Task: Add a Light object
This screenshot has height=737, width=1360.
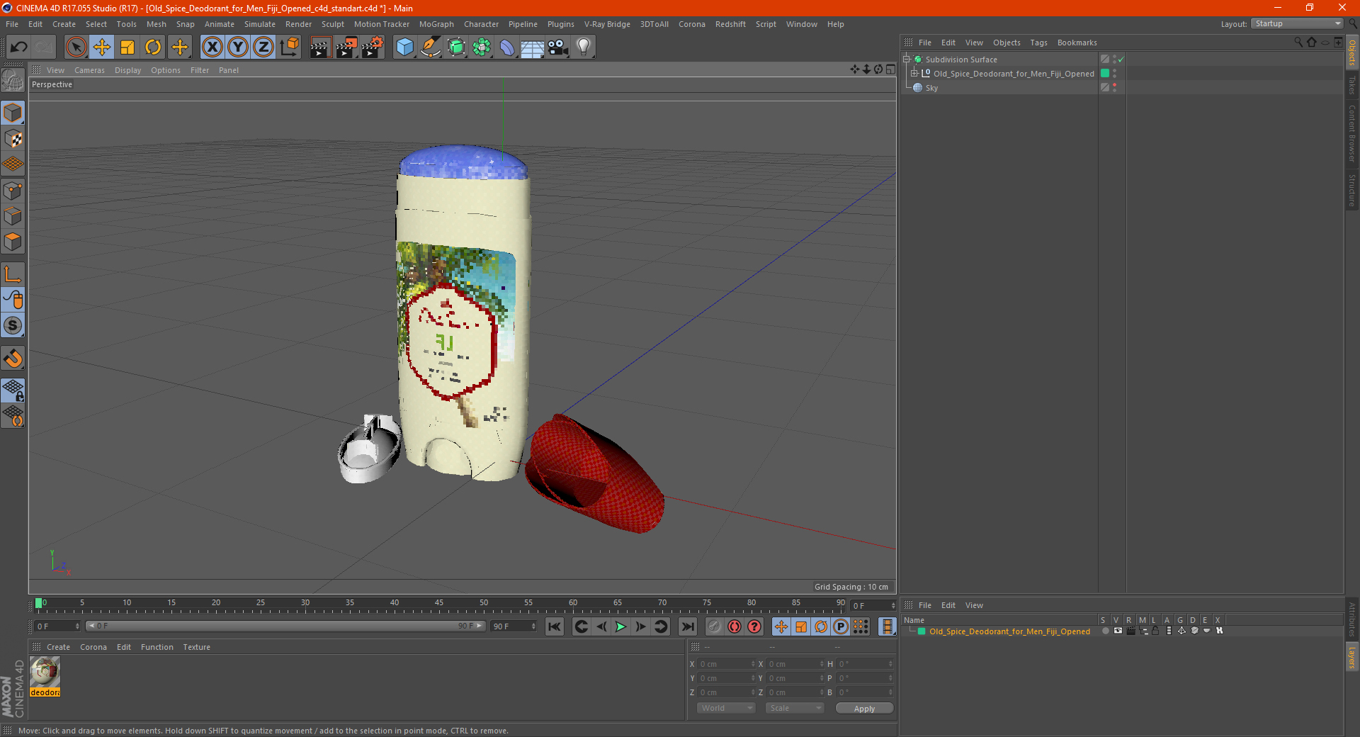Action: click(584, 47)
